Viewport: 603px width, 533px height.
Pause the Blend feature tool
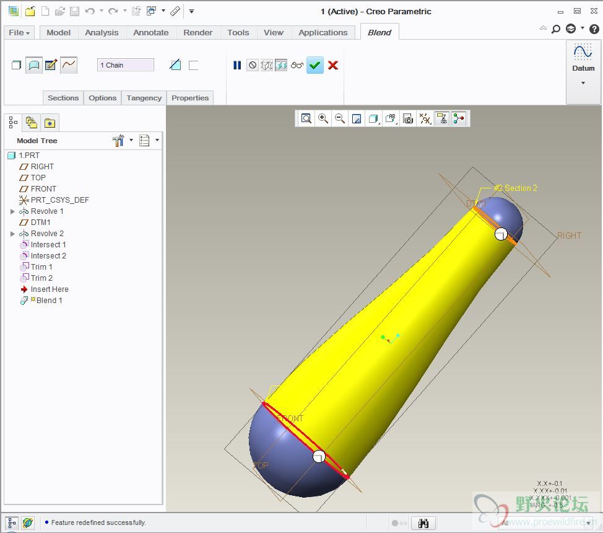pyautogui.click(x=237, y=65)
